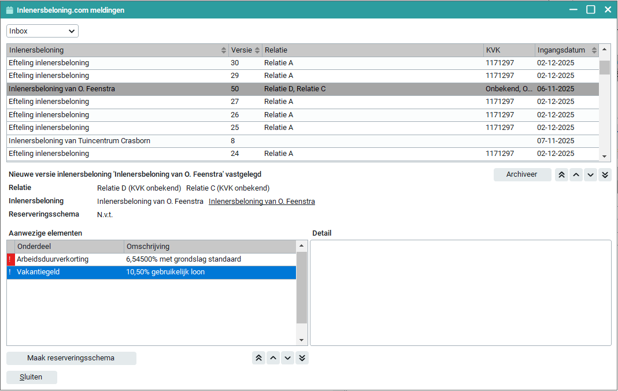This screenshot has height=391, width=618.
Task: Close dialog with Sluiten button
Action: coord(32,377)
